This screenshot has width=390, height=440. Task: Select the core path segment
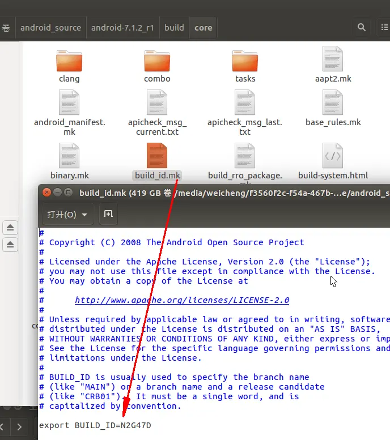[x=203, y=28]
